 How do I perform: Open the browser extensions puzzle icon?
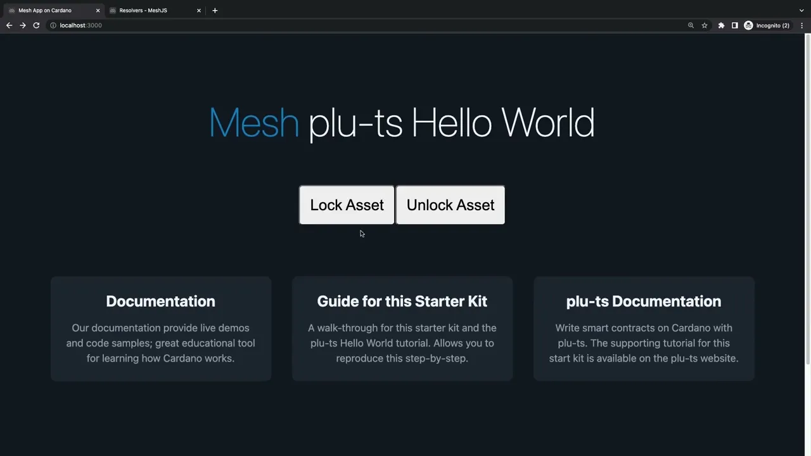pos(721,25)
